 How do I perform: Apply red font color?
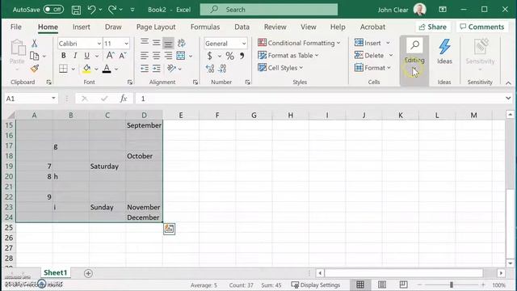(x=107, y=69)
